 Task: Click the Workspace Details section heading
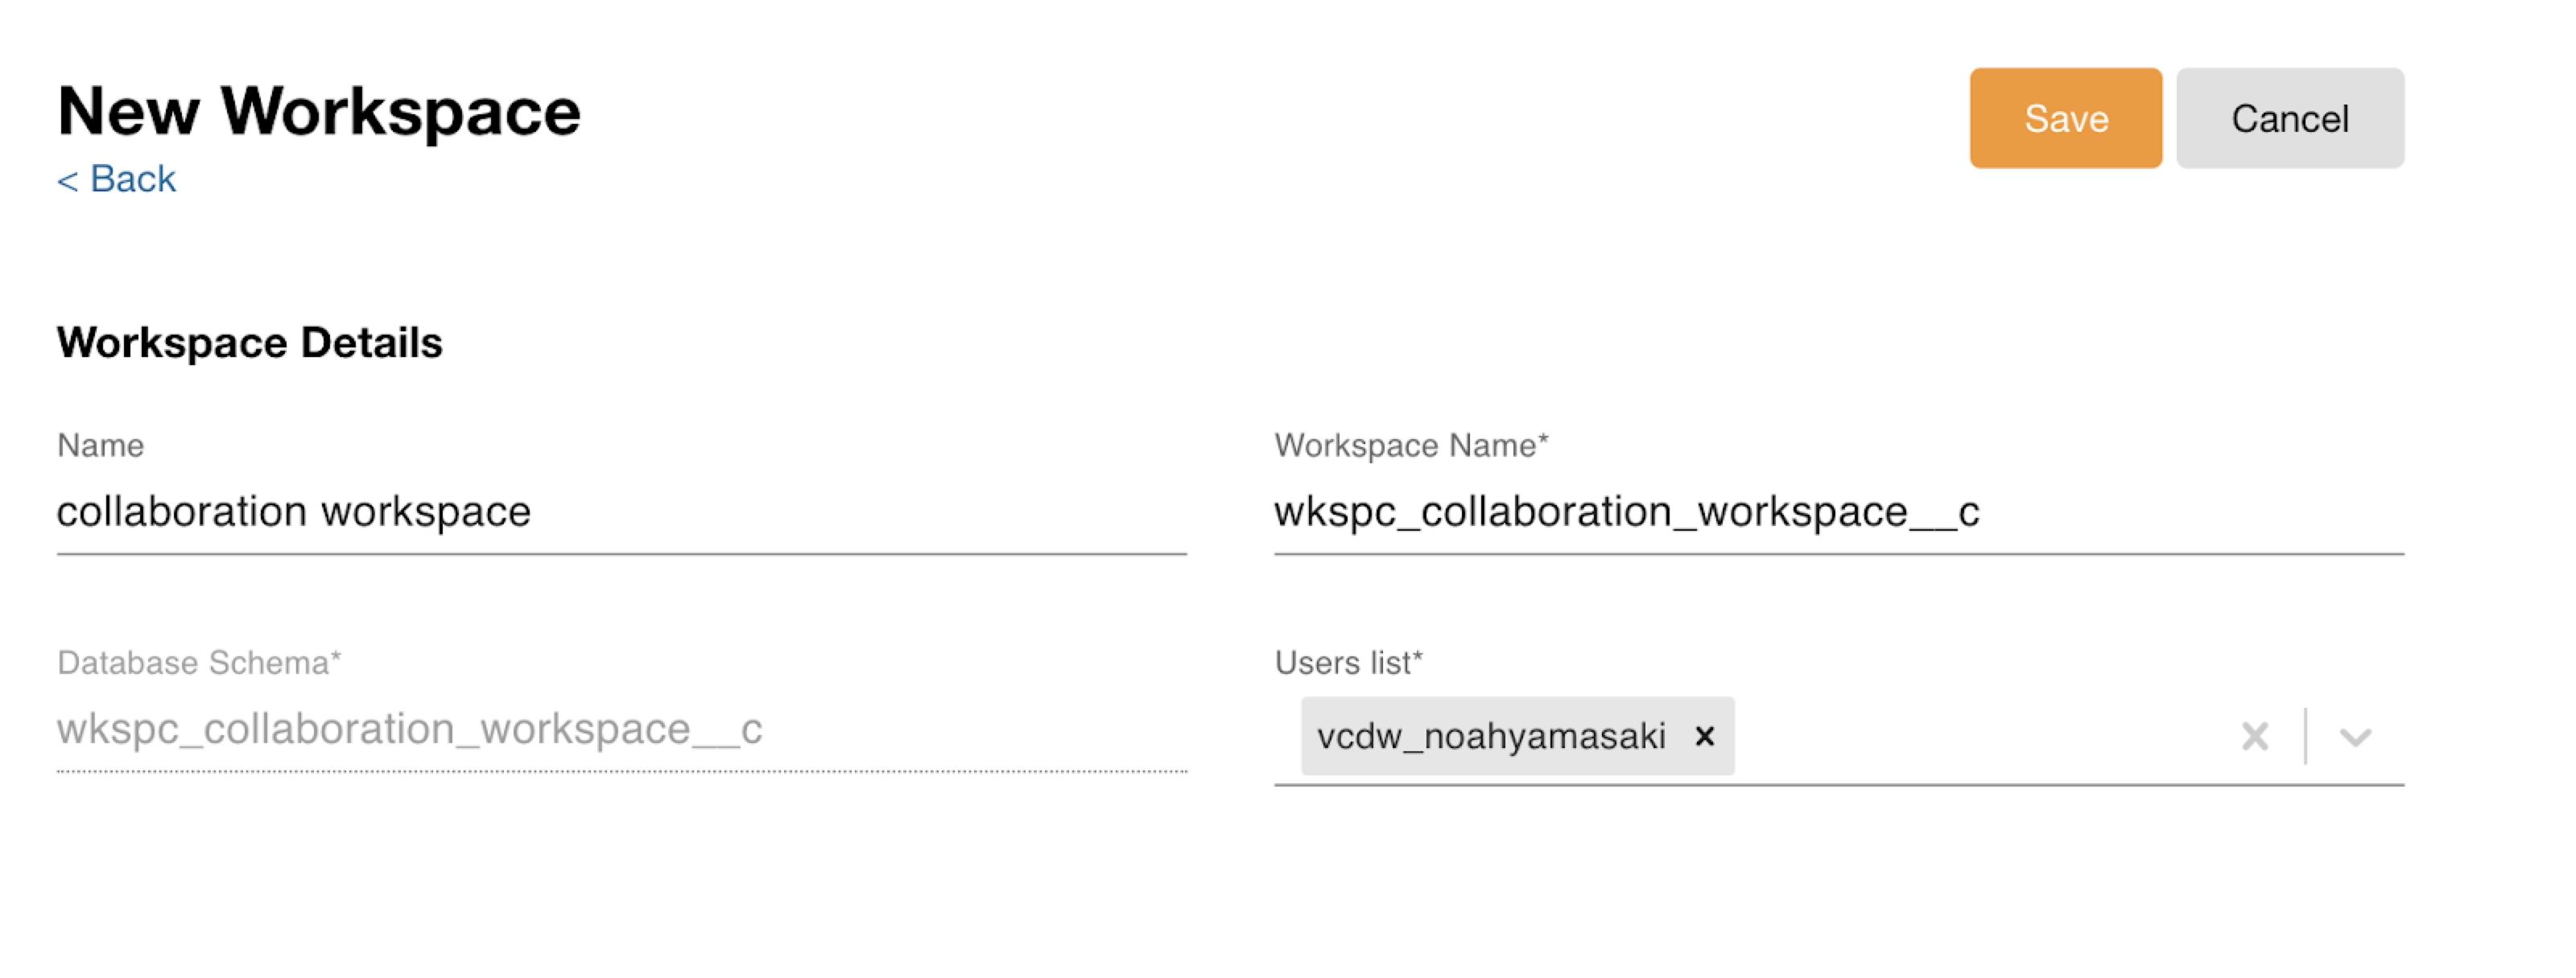(x=249, y=343)
